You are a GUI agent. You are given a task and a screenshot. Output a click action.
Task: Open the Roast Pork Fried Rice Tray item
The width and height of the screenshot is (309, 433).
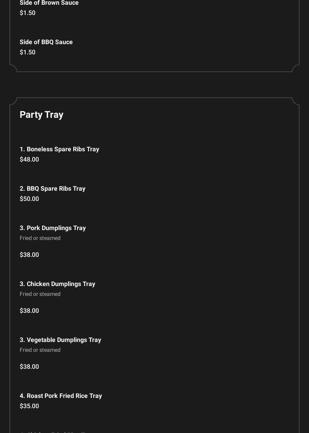point(61,396)
